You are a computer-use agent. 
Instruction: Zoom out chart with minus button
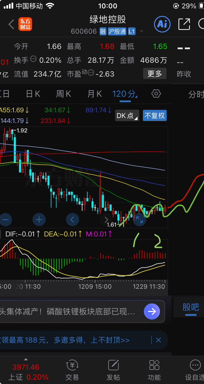coord(5,220)
